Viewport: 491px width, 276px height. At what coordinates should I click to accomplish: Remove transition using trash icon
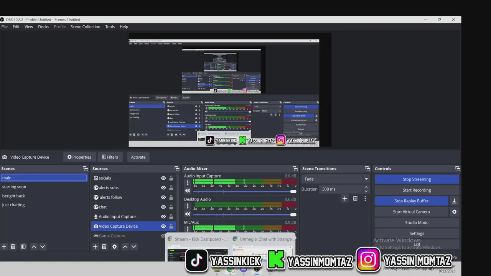pyautogui.click(x=355, y=199)
